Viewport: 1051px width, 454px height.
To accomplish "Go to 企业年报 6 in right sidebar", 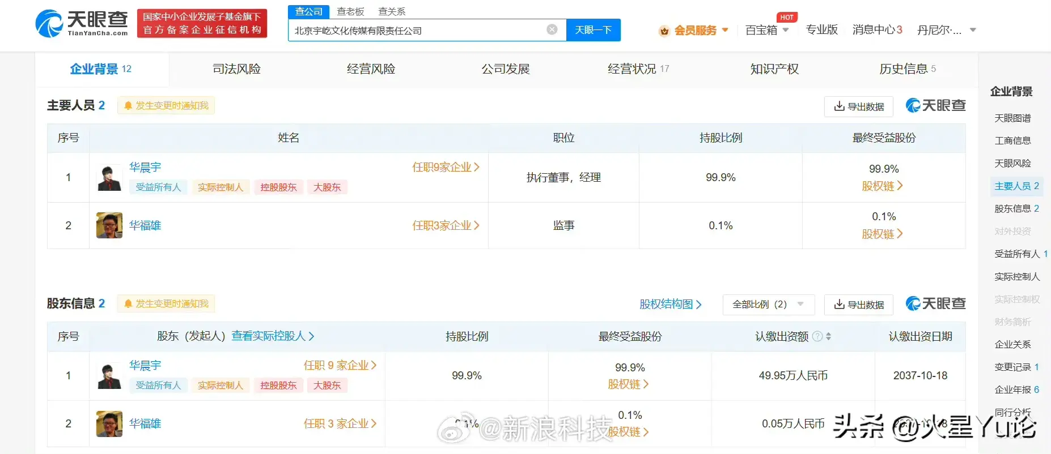I will click(1016, 390).
